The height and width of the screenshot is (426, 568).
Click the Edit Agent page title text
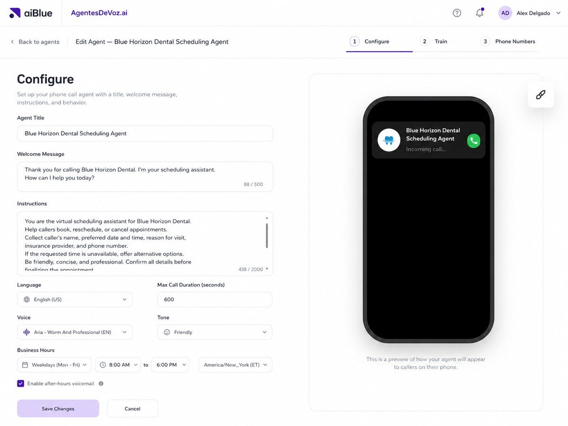pos(152,42)
